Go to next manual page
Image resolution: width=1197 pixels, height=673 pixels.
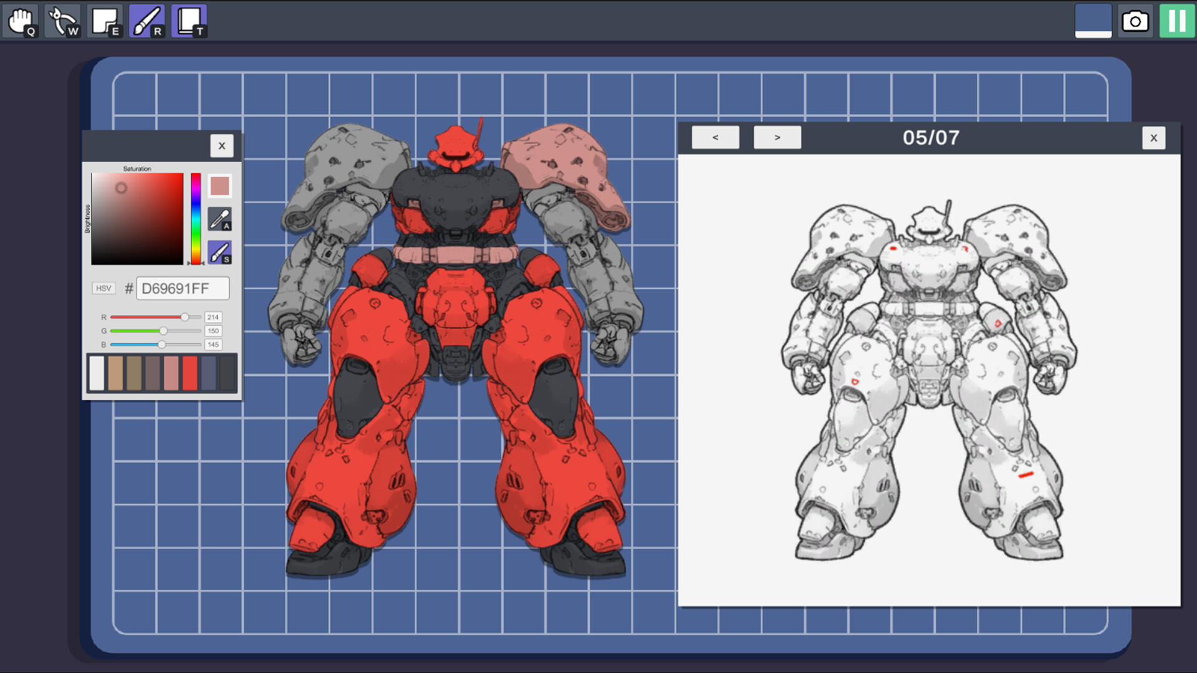[x=777, y=138]
